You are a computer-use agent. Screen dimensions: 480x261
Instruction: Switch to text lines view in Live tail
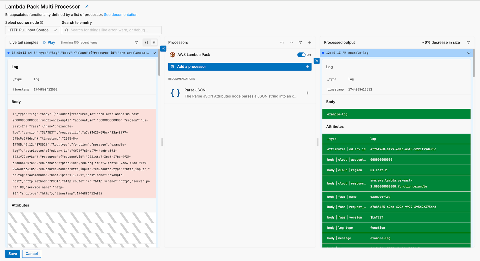[x=154, y=43]
